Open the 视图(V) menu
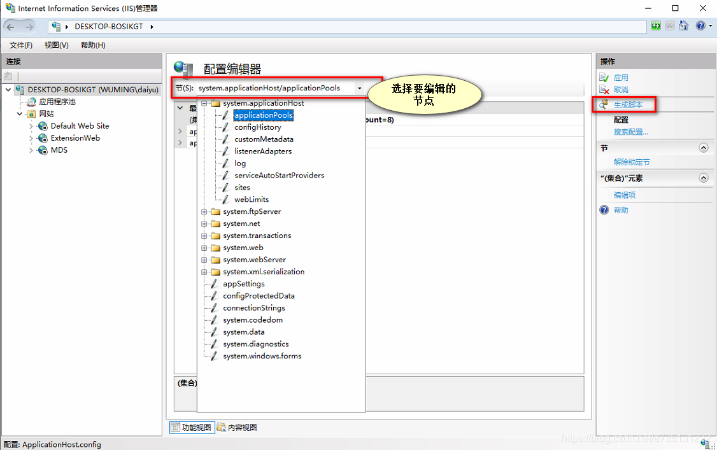This screenshot has height=450, width=717. (x=56, y=45)
